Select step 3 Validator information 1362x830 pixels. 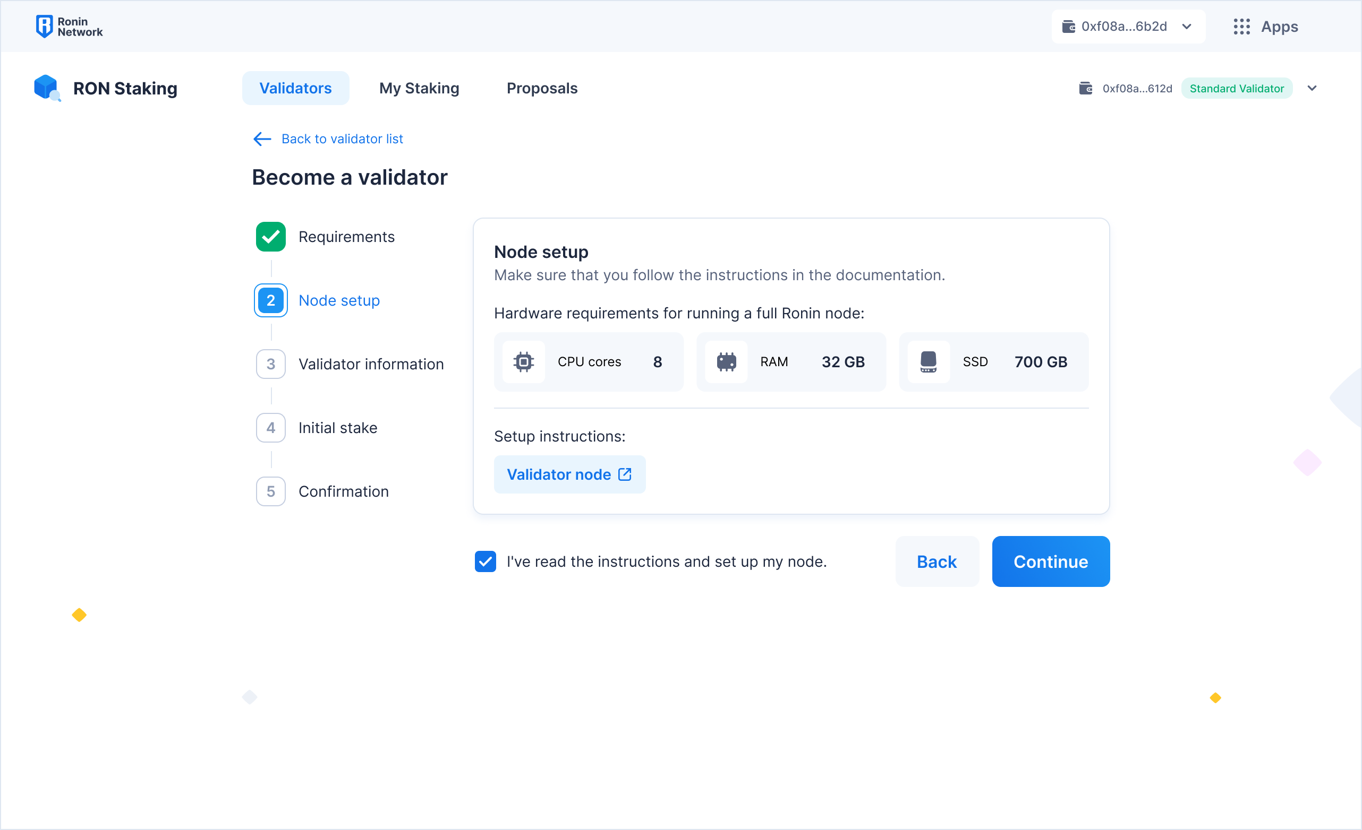[370, 364]
